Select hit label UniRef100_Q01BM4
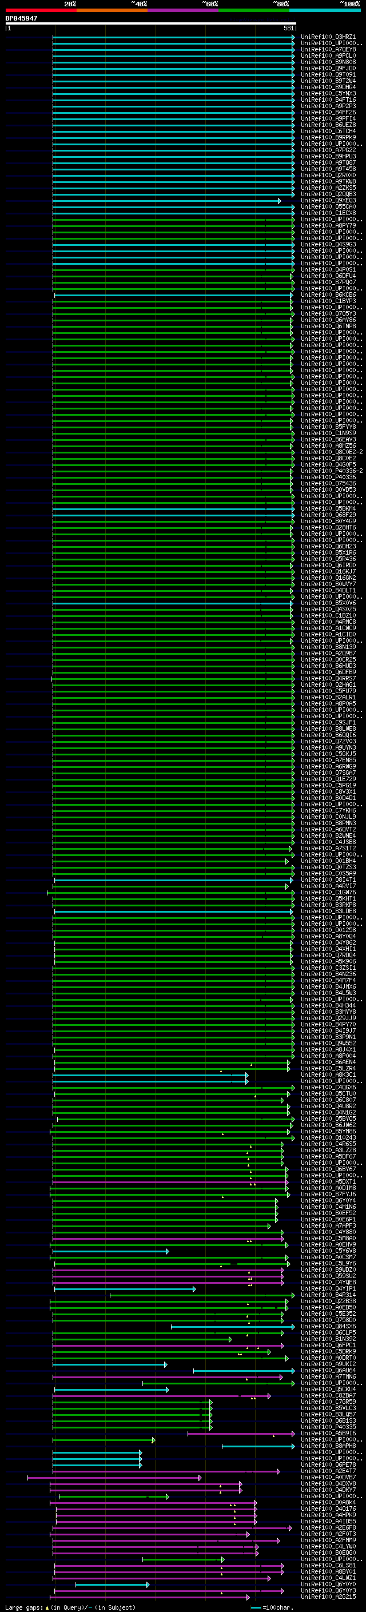The image size is (366, 1612). [x=328, y=861]
